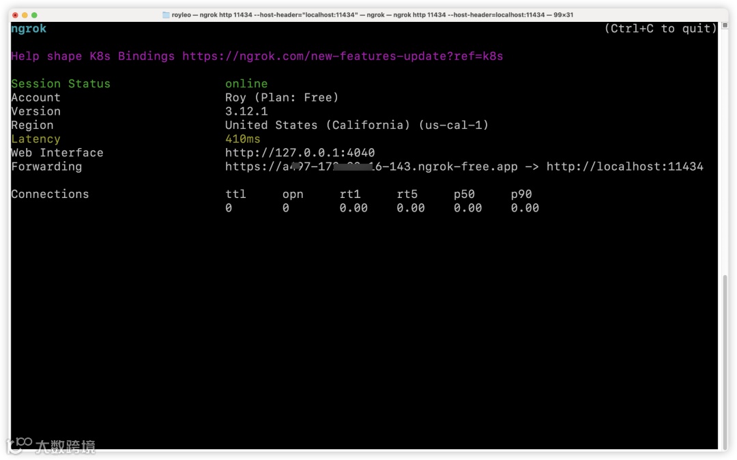Click the folder icon in the title bar

coord(166,15)
